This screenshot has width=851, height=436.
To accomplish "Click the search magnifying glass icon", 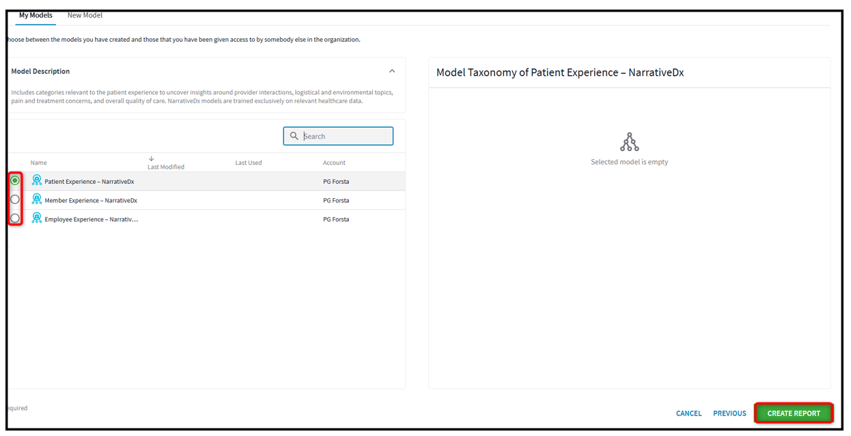I will coord(294,135).
